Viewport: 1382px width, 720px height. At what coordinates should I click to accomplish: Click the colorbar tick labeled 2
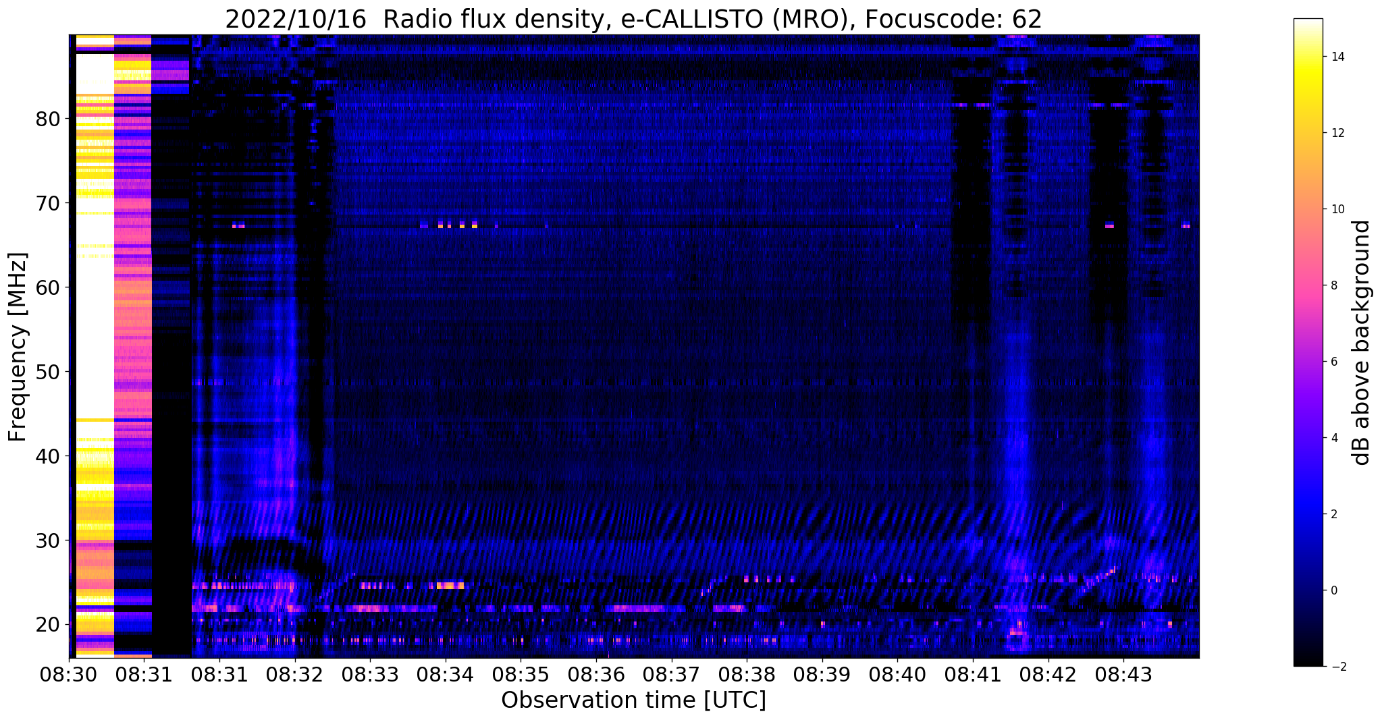pos(1333,514)
